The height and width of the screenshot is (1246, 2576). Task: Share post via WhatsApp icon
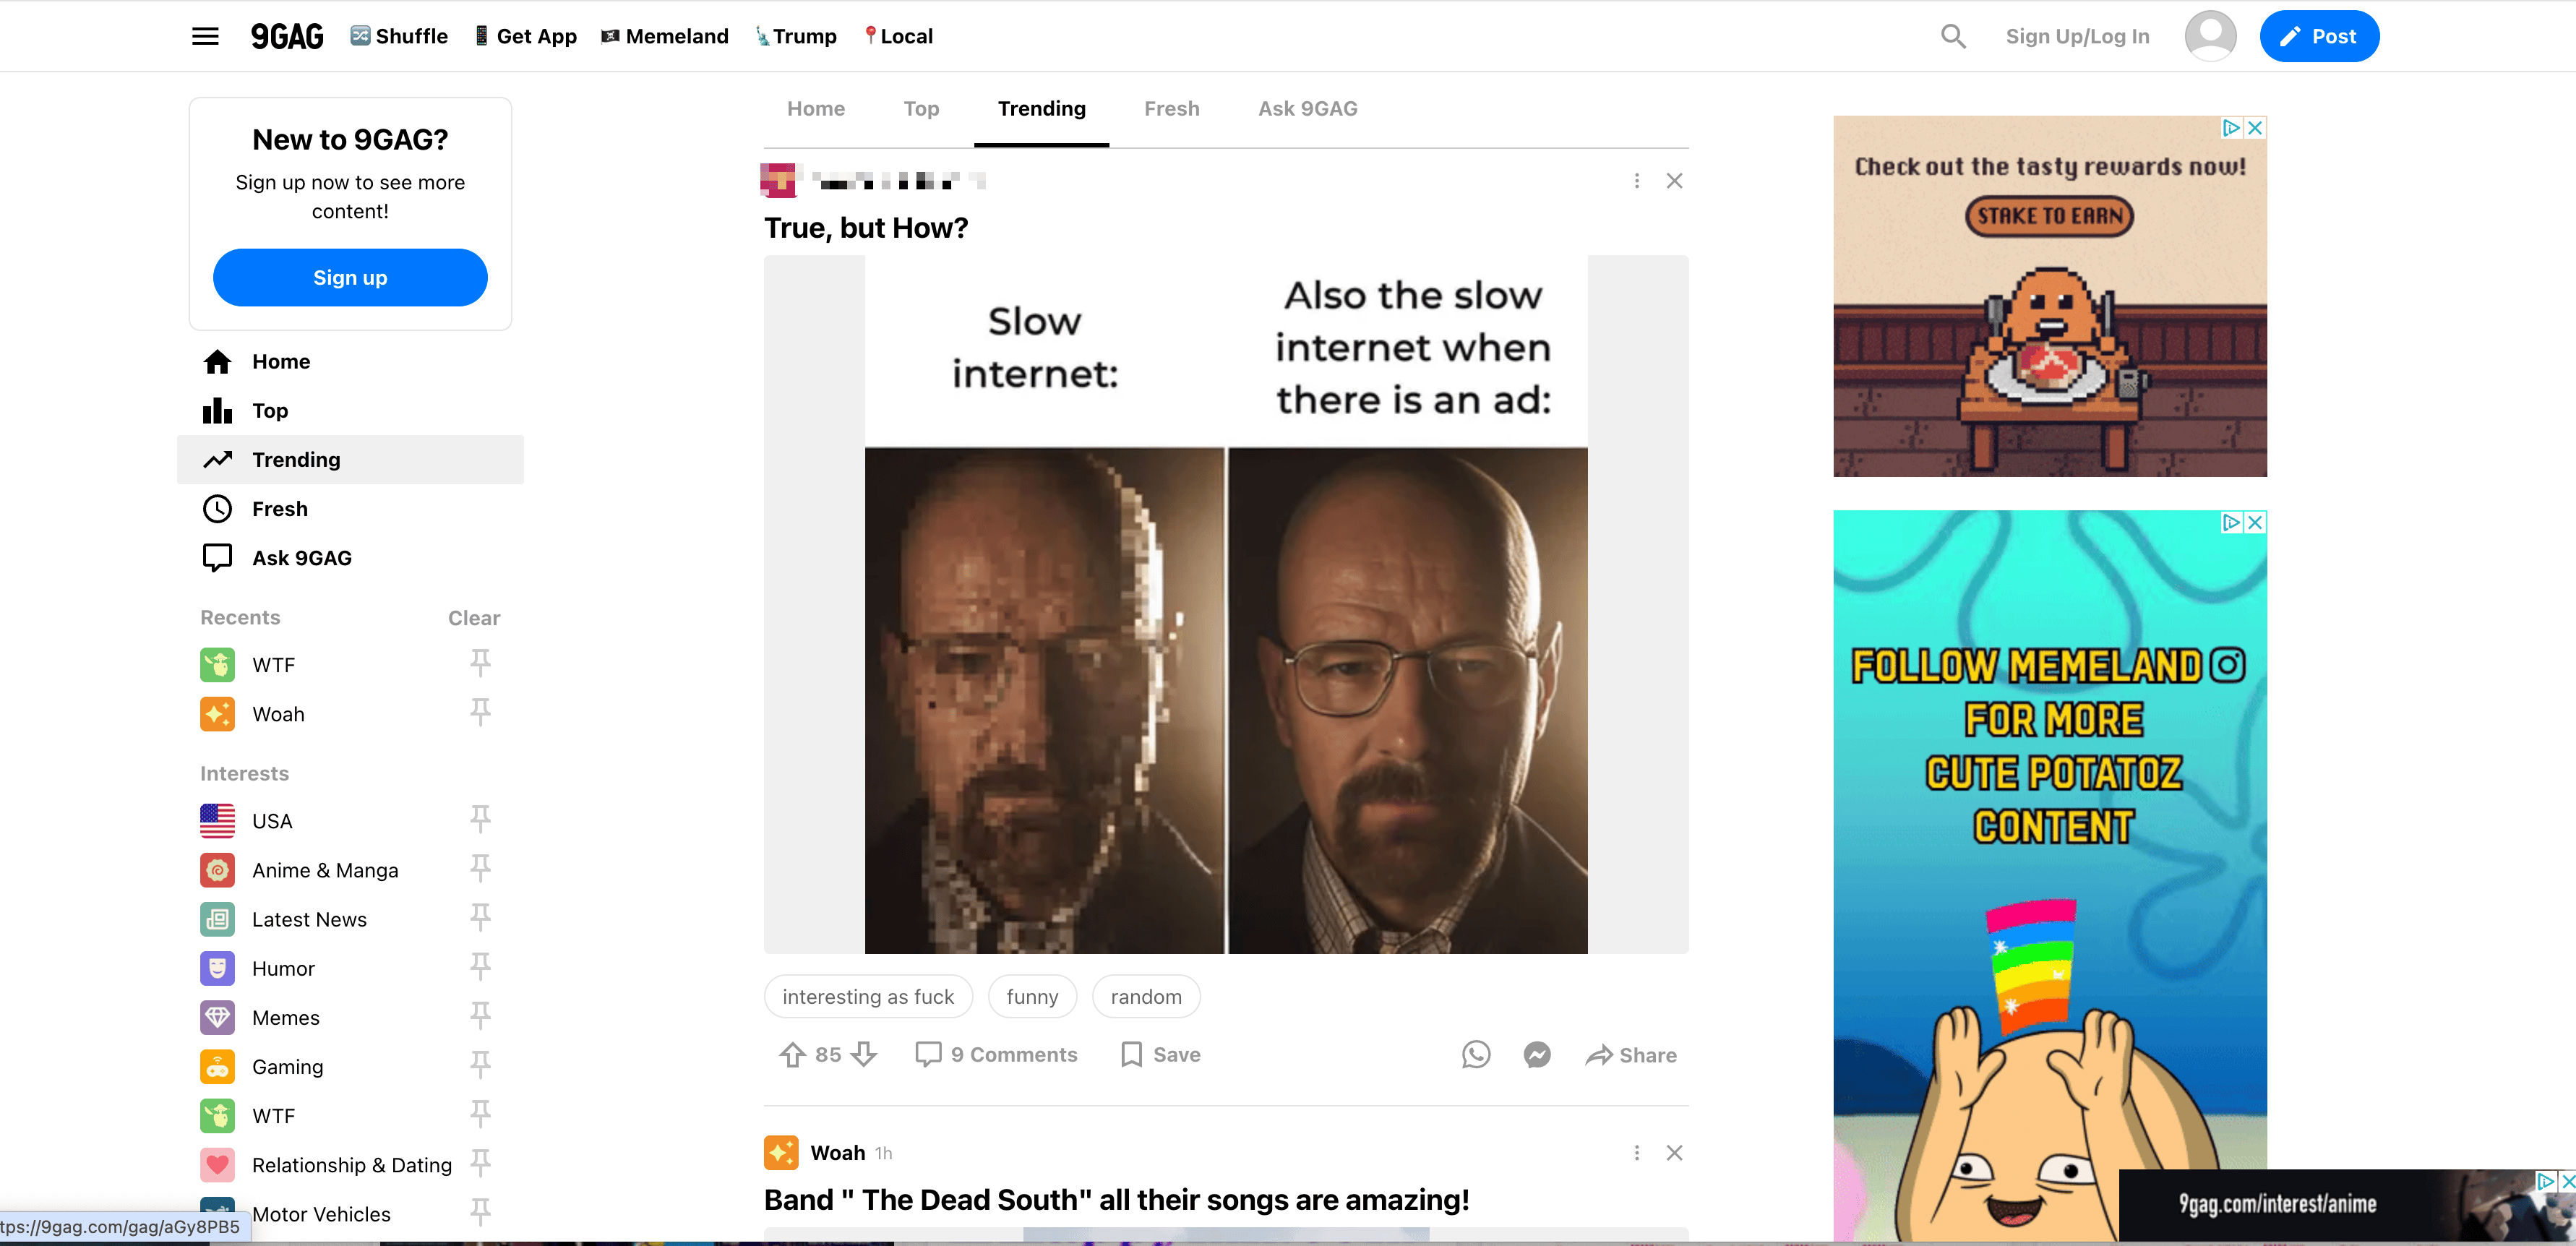click(x=1475, y=1054)
